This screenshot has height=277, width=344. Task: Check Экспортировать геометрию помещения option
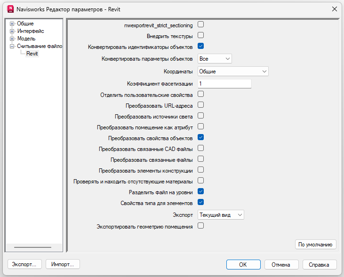pyautogui.click(x=200, y=226)
